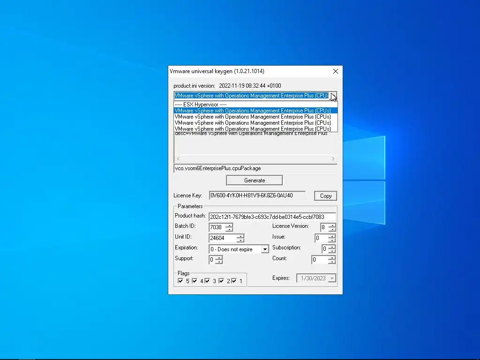This screenshot has height=360, width=480.
Task: Click the Generate button
Action: (255, 180)
